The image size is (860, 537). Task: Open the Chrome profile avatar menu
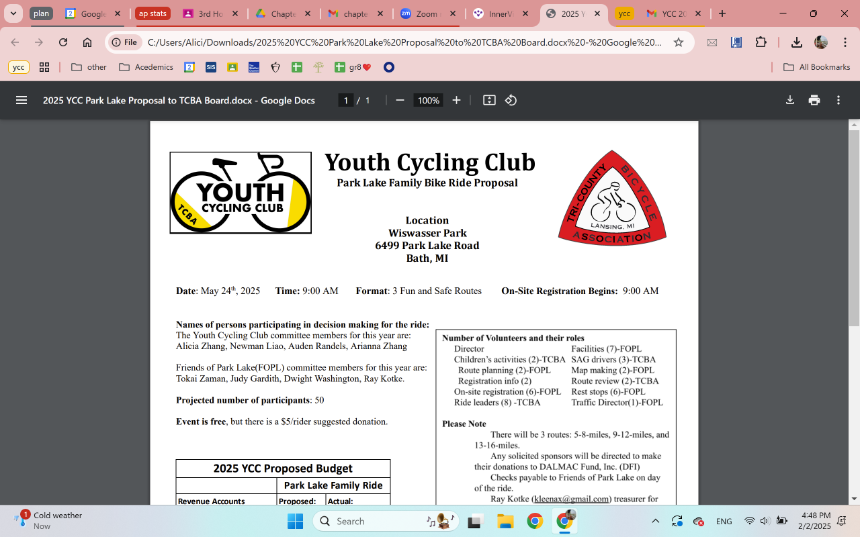coord(821,42)
